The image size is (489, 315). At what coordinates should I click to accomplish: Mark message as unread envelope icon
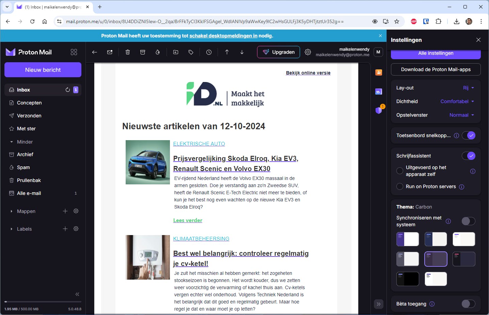pos(110,52)
